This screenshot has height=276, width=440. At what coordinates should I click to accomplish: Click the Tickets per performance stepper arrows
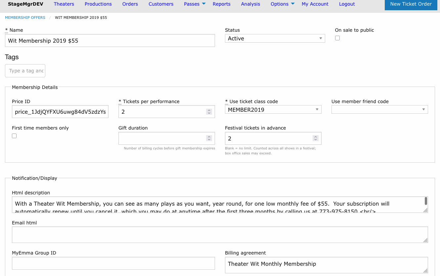coord(209,112)
